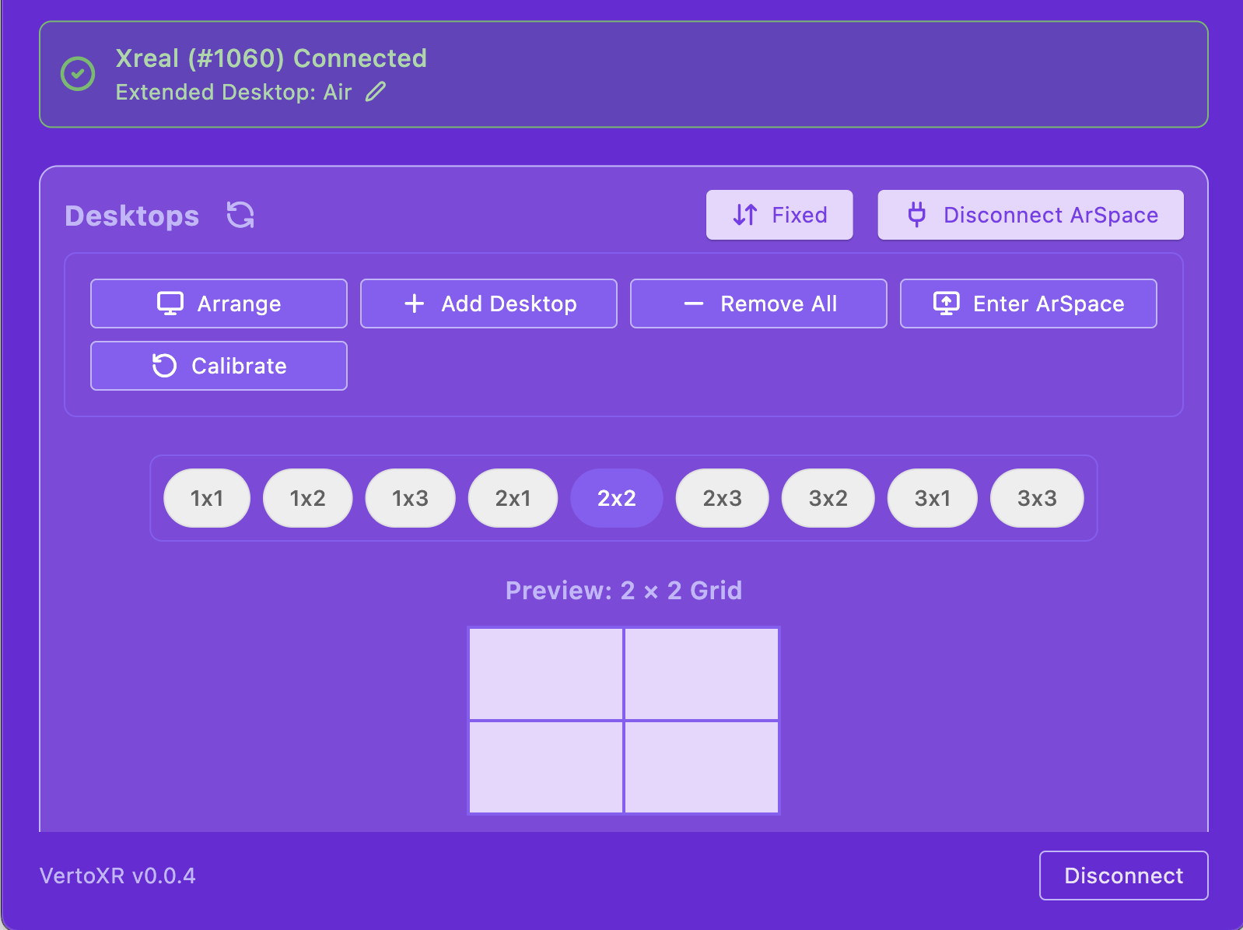Choose the 3x2 grid layout
The width and height of the screenshot is (1243, 930).
pyautogui.click(x=828, y=498)
